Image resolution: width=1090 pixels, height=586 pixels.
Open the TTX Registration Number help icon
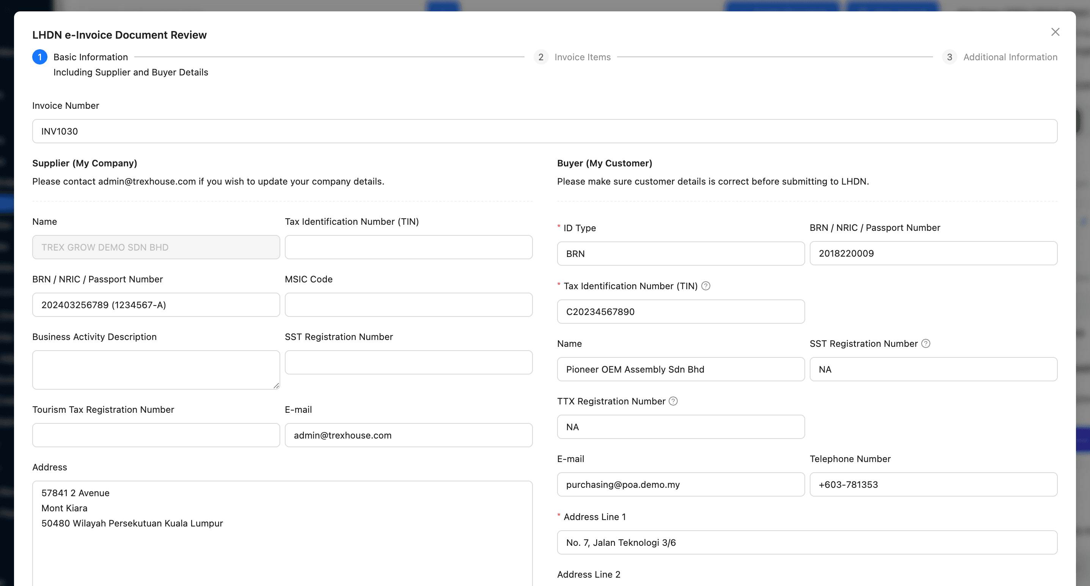tap(673, 401)
